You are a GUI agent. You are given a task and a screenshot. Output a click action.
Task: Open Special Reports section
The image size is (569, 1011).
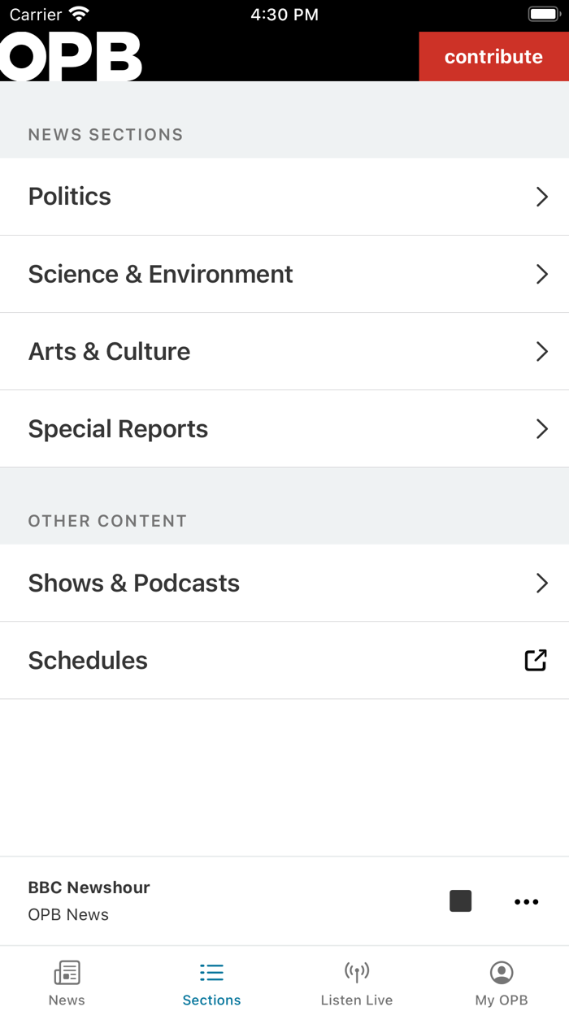pyautogui.click(x=284, y=428)
